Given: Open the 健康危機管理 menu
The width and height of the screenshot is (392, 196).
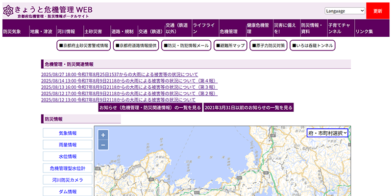Looking at the screenshot, I should pos(260,28).
